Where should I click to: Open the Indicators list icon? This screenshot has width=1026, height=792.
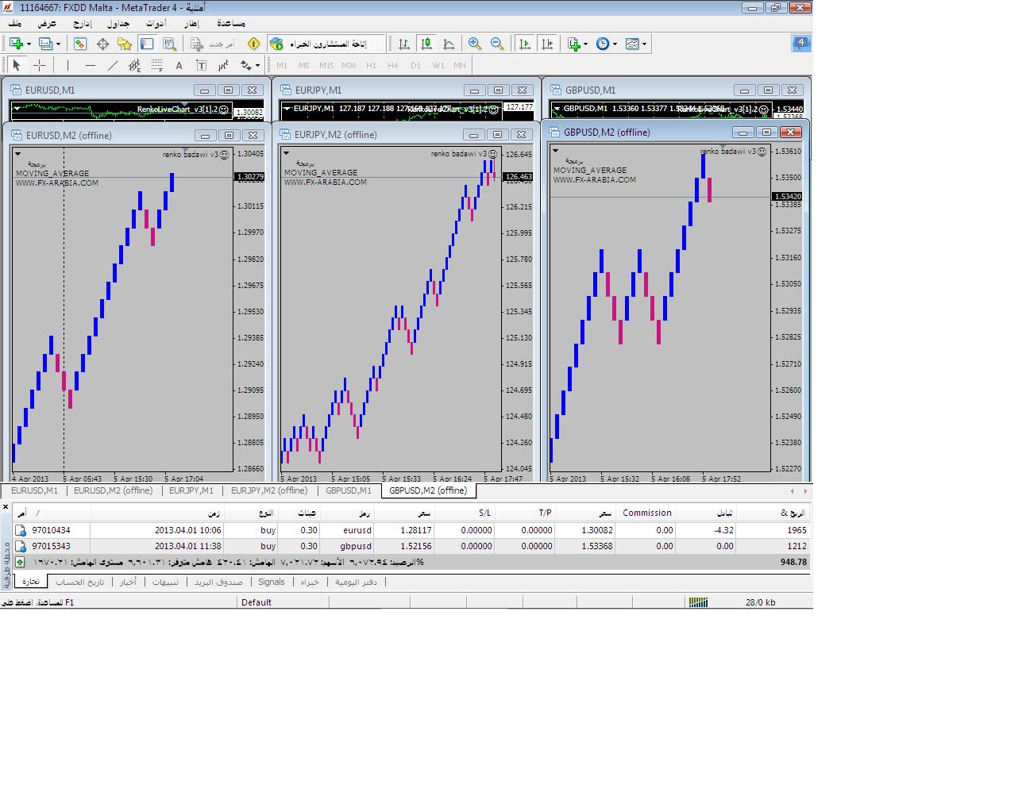click(x=574, y=44)
